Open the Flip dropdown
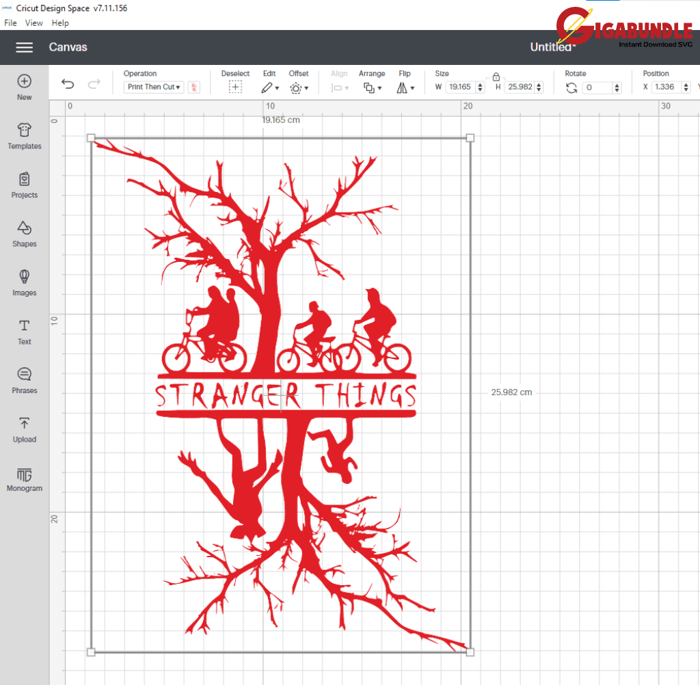Image resolution: width=700 pixels, height=685 pixels. point(405,88)
